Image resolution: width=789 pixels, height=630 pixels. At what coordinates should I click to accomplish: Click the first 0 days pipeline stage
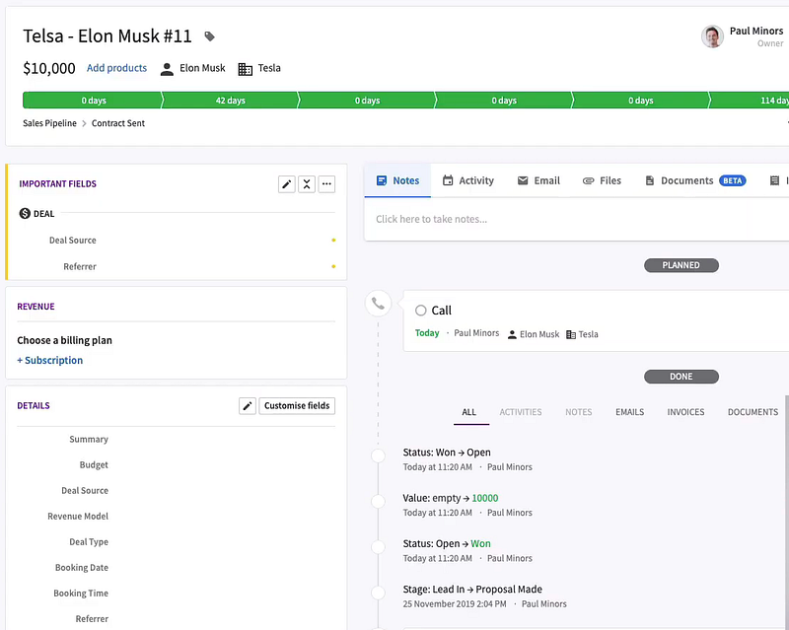coord(93,101)
